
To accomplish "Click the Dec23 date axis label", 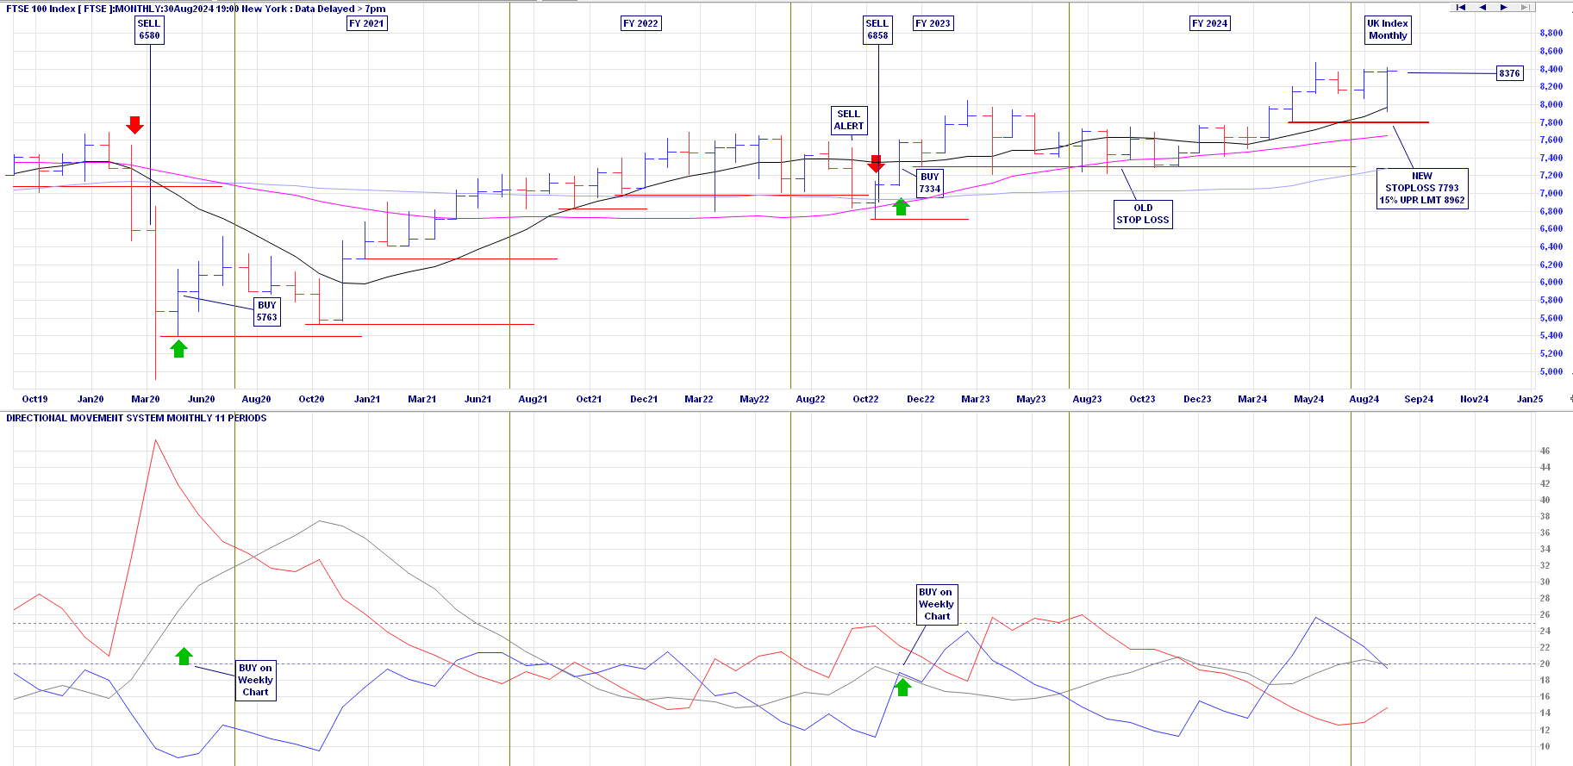I will point(1197,399).
